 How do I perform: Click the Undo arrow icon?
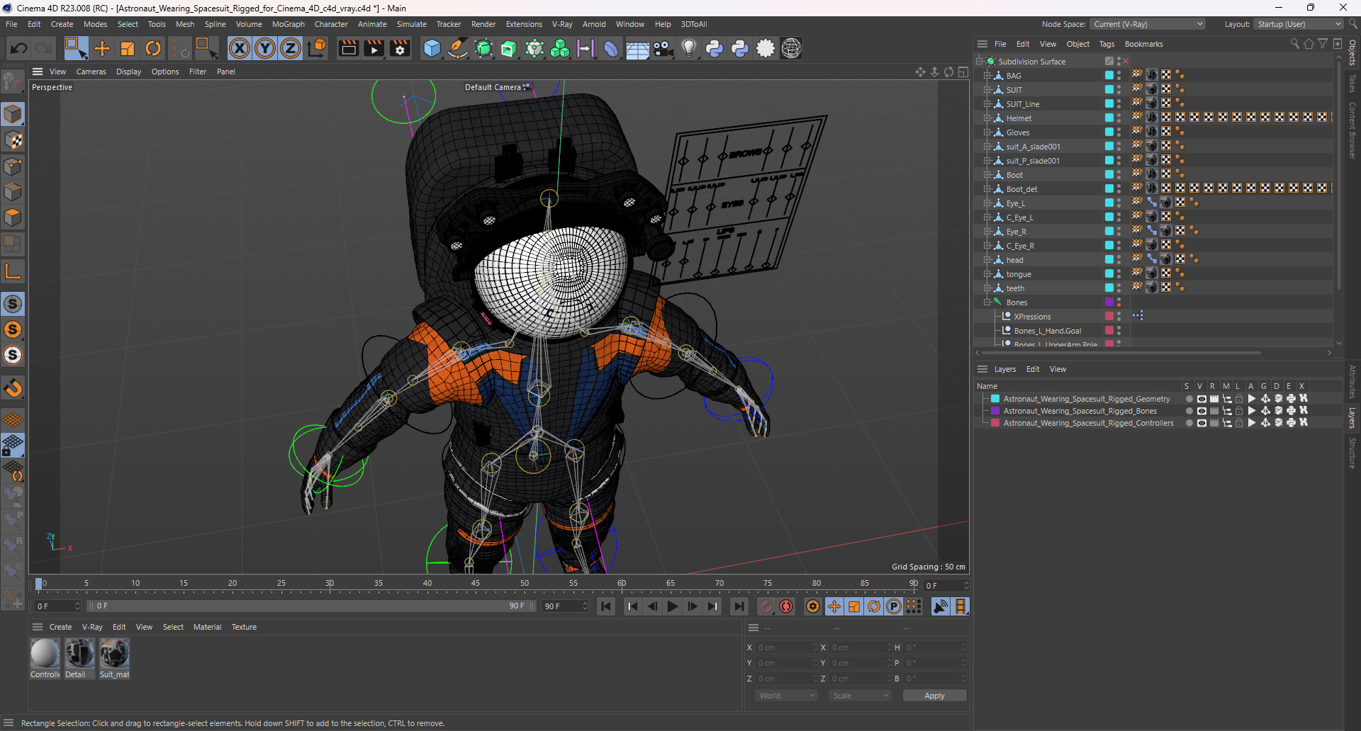[19, 48]
